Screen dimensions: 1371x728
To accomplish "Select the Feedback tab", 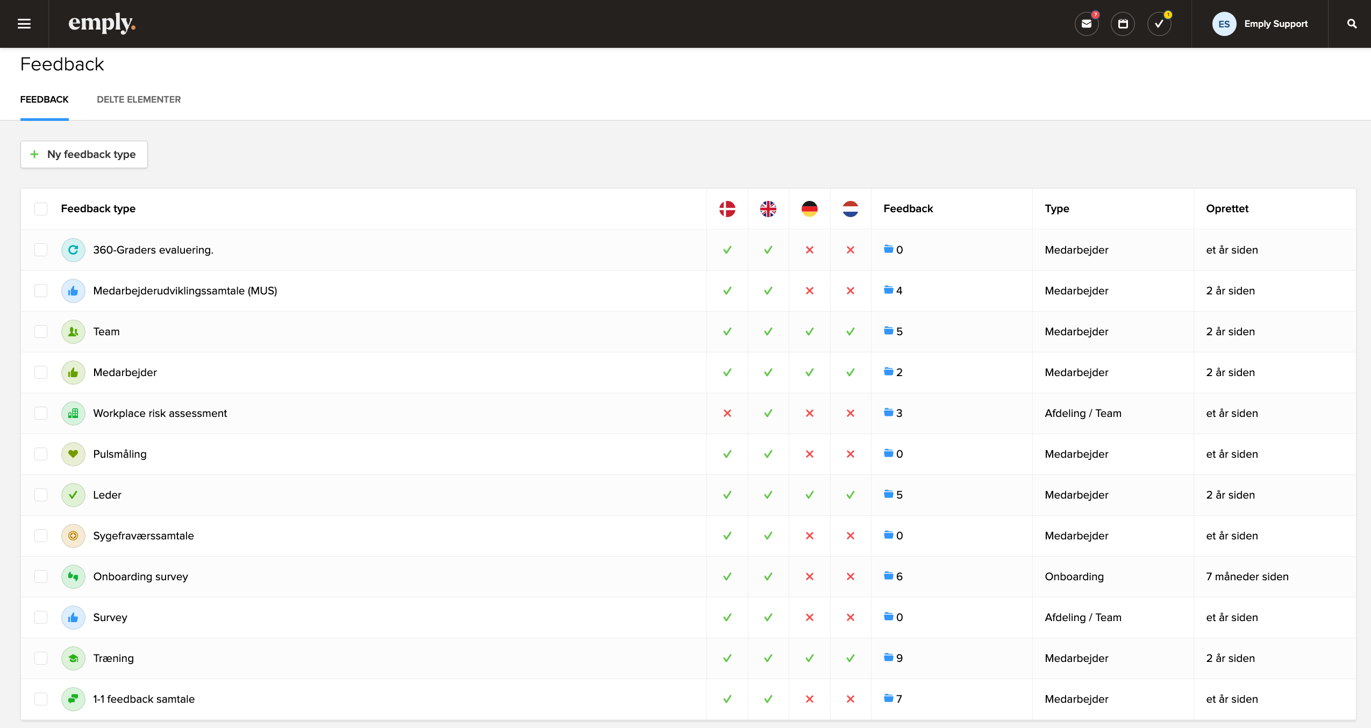I will (x=44, y=99).
